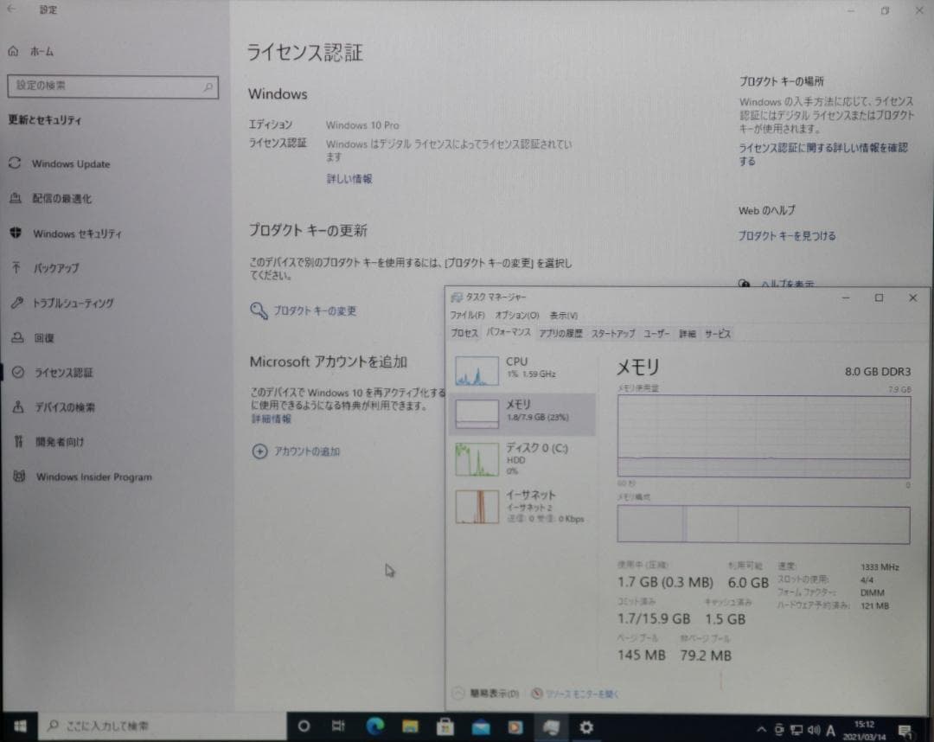Switch to the プロセス tab
The height and width of the screenshot is (742, 934).
464,334
